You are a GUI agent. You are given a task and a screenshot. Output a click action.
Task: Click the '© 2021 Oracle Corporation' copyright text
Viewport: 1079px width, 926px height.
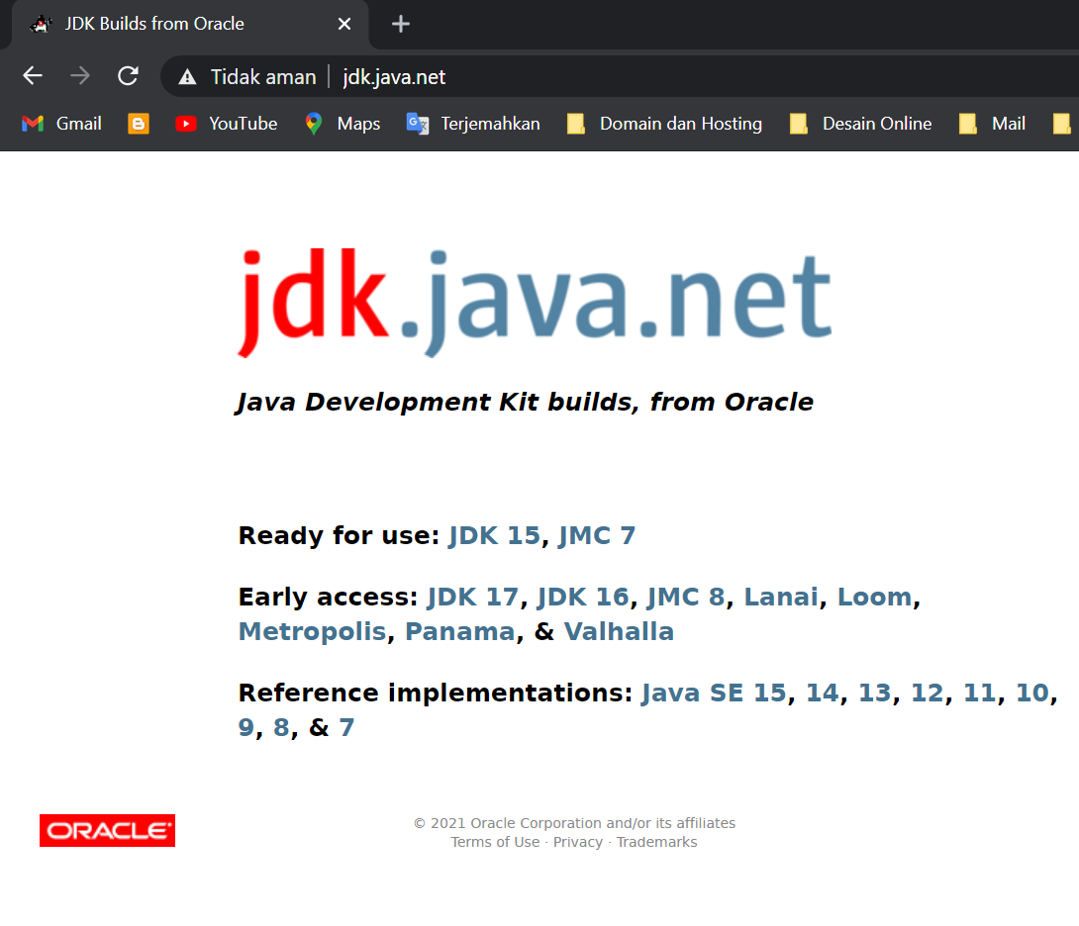point(574,823)
